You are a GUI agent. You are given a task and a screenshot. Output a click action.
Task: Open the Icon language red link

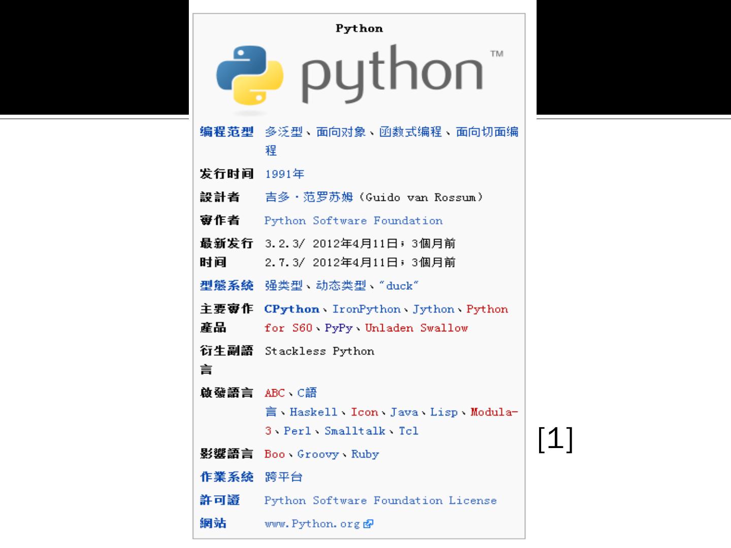click(364, 412)
